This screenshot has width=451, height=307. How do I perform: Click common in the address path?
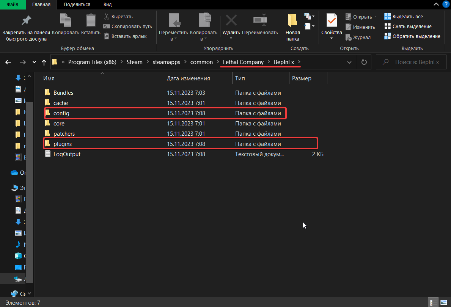coord(201,62)
